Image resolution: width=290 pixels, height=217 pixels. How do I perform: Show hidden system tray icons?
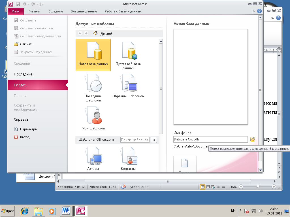pos(240,211)
